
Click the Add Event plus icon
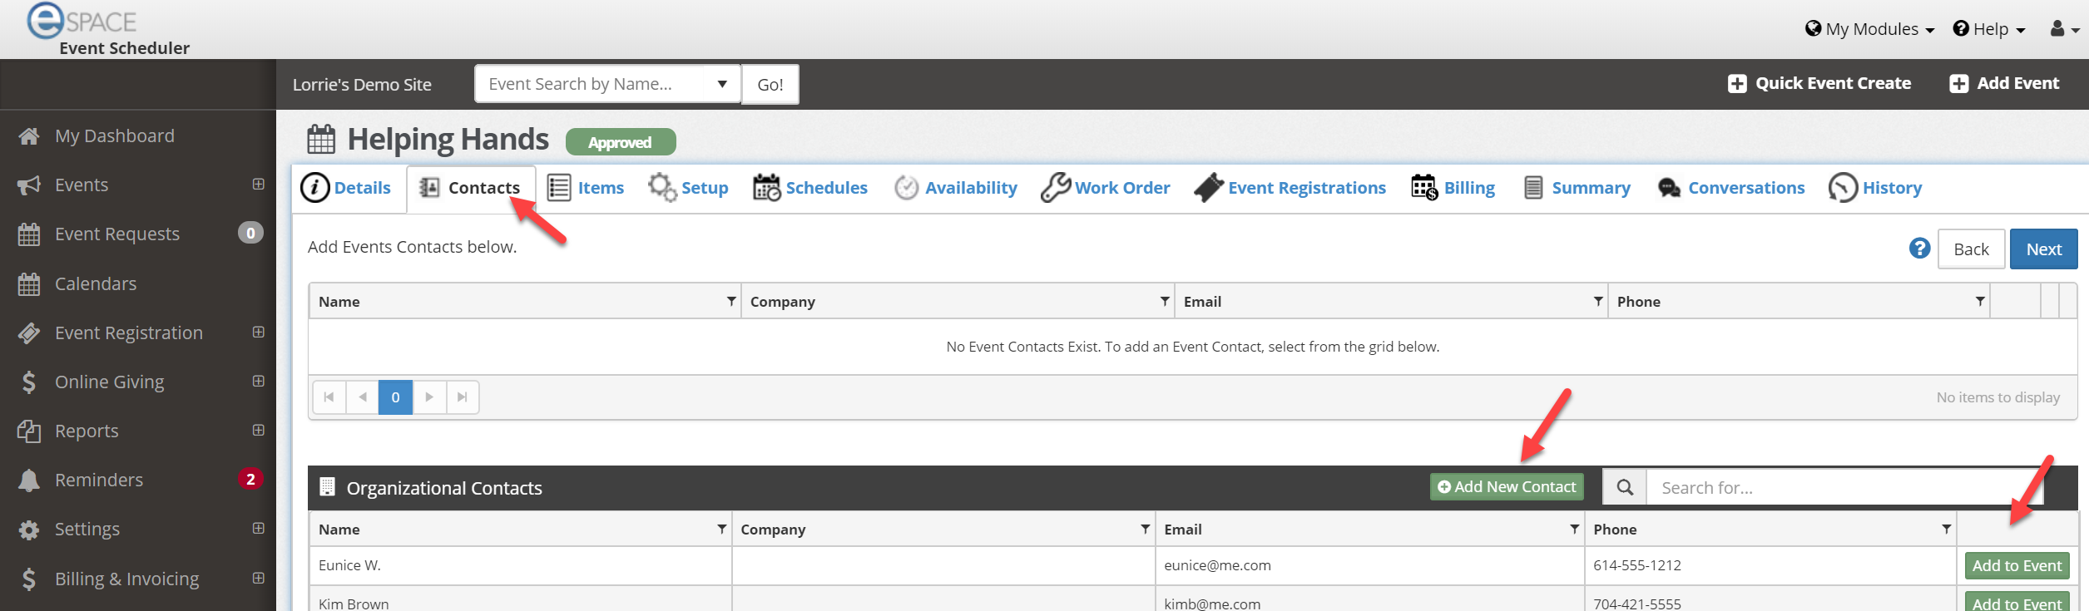(x=1959, y=84)
